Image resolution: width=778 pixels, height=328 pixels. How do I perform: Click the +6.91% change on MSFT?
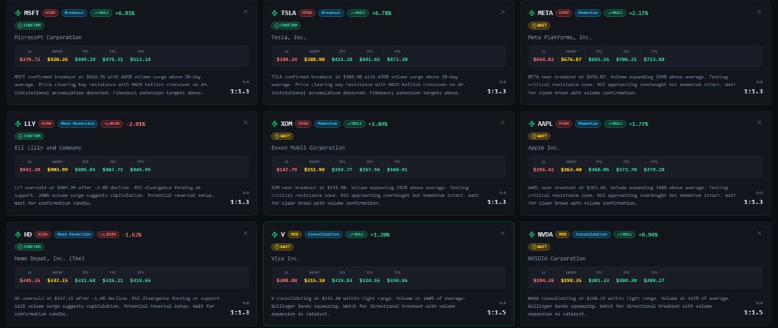click(125, 13)
